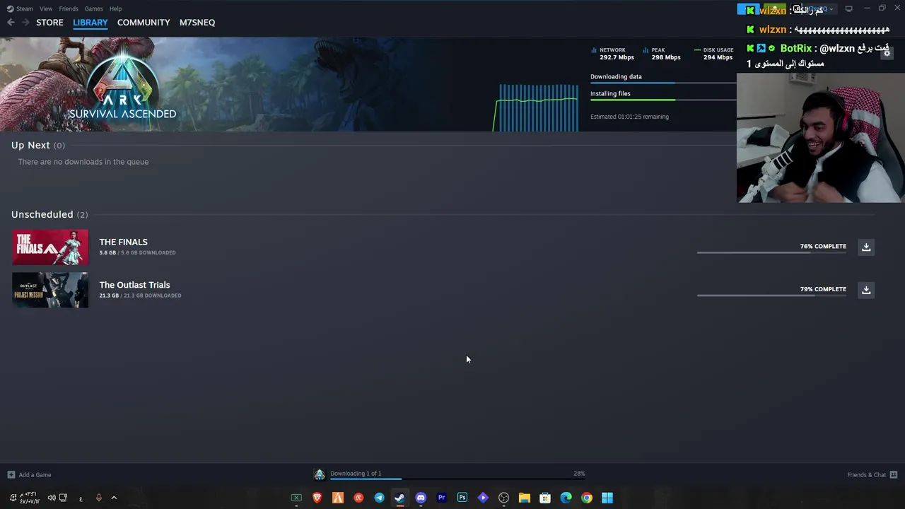Viewport: 905px width, 509px height.
Task: Click THE FINALS 76% progress bar
Action: pyautogui.click(x=771, y=252)
